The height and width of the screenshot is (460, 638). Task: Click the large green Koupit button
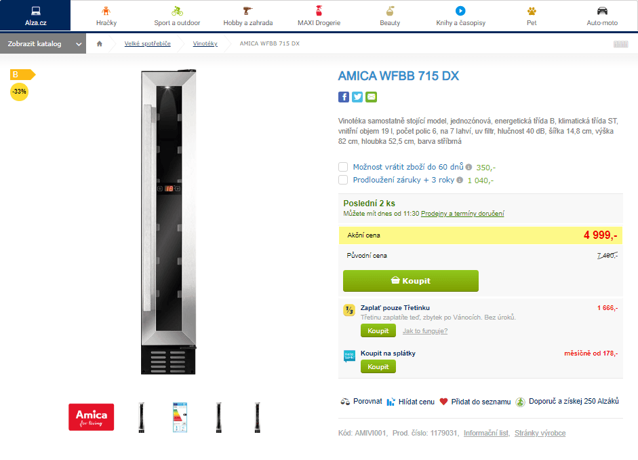coord(411,281)
